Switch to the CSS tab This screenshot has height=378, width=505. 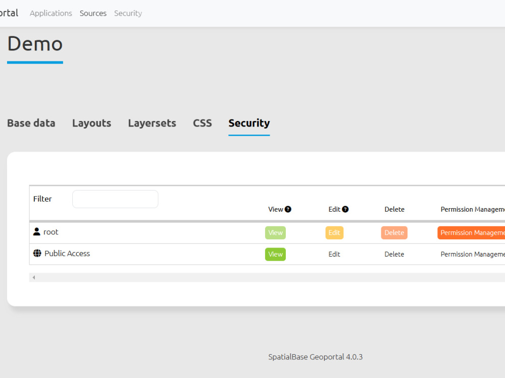tap(203, 123)
